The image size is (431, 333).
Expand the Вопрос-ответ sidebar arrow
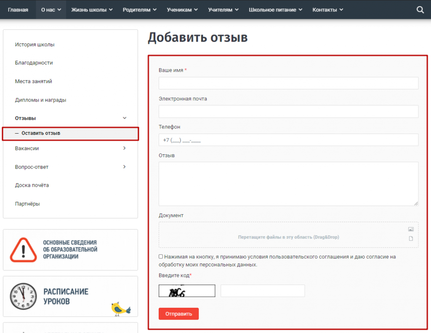click(x=124, y=167)
